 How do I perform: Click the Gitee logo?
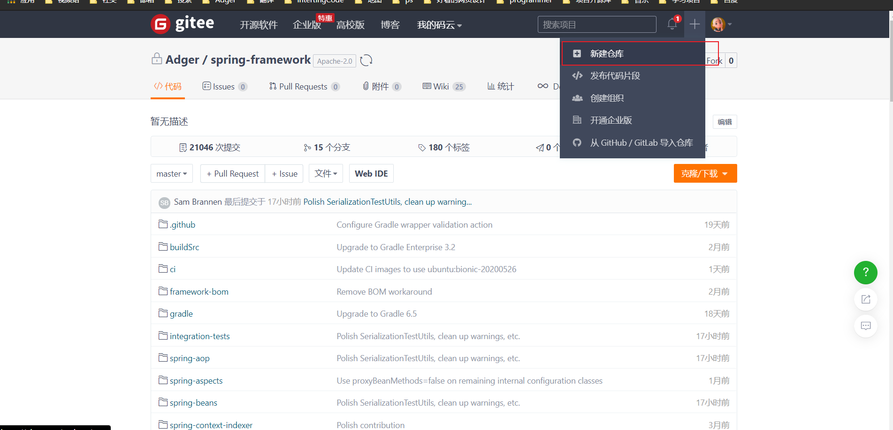point(183,24)
